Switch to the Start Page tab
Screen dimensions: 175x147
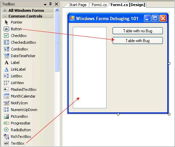[x=78, y=5]
